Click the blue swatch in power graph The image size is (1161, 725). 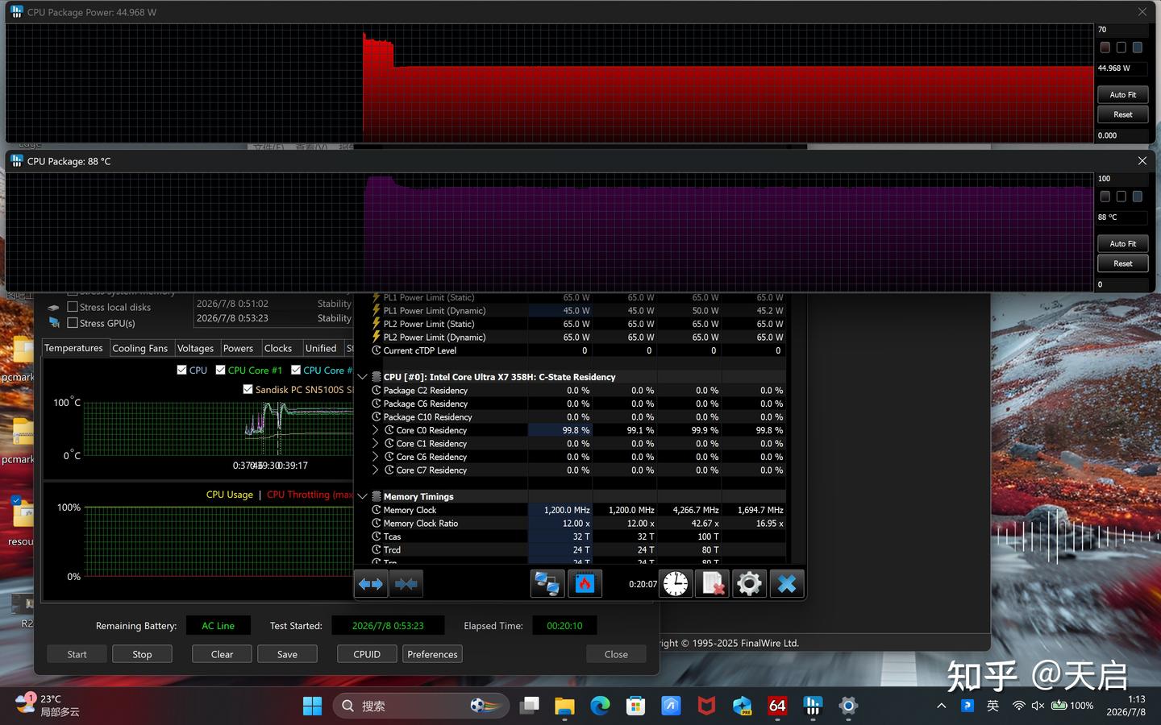click(x=1138, y=48)
